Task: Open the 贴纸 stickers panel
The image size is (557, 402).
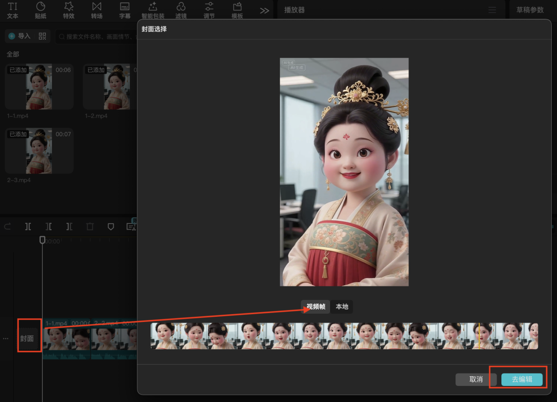Action: click(40, 10)
